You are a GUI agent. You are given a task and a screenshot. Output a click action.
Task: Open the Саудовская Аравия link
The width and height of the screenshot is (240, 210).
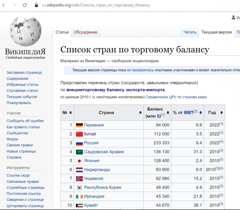point(104,152)
